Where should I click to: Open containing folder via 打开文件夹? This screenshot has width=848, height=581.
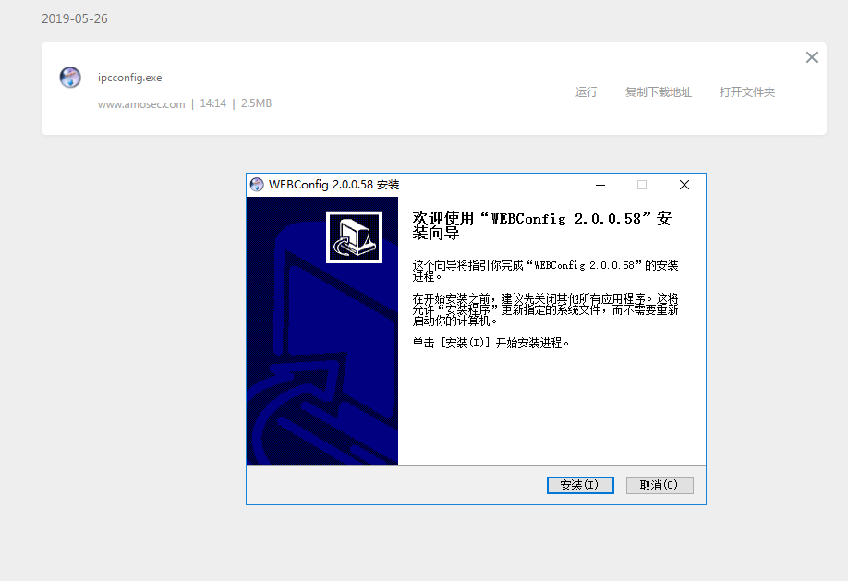747,92
